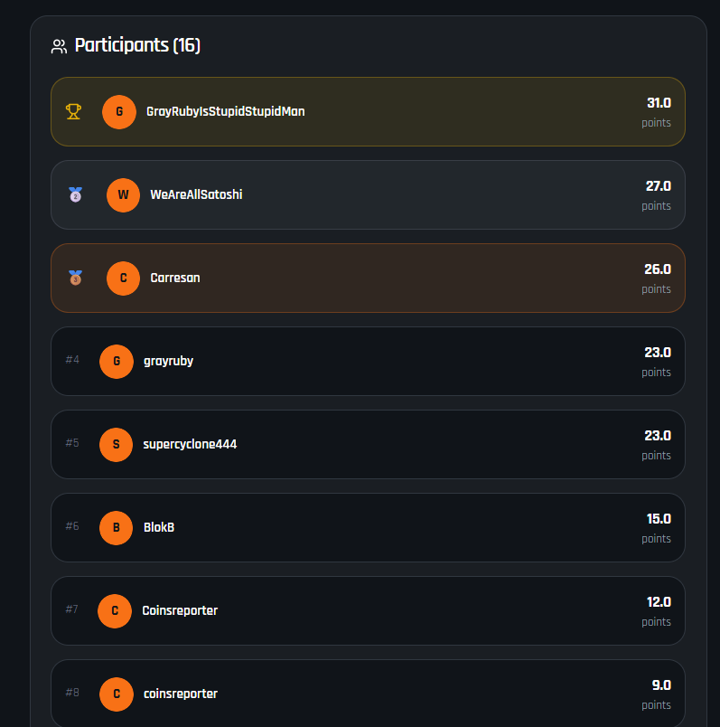Viewport: 720px width, 727px height.
Task: Click BlokB's B avatar
Action: click(x=116, y=527)
